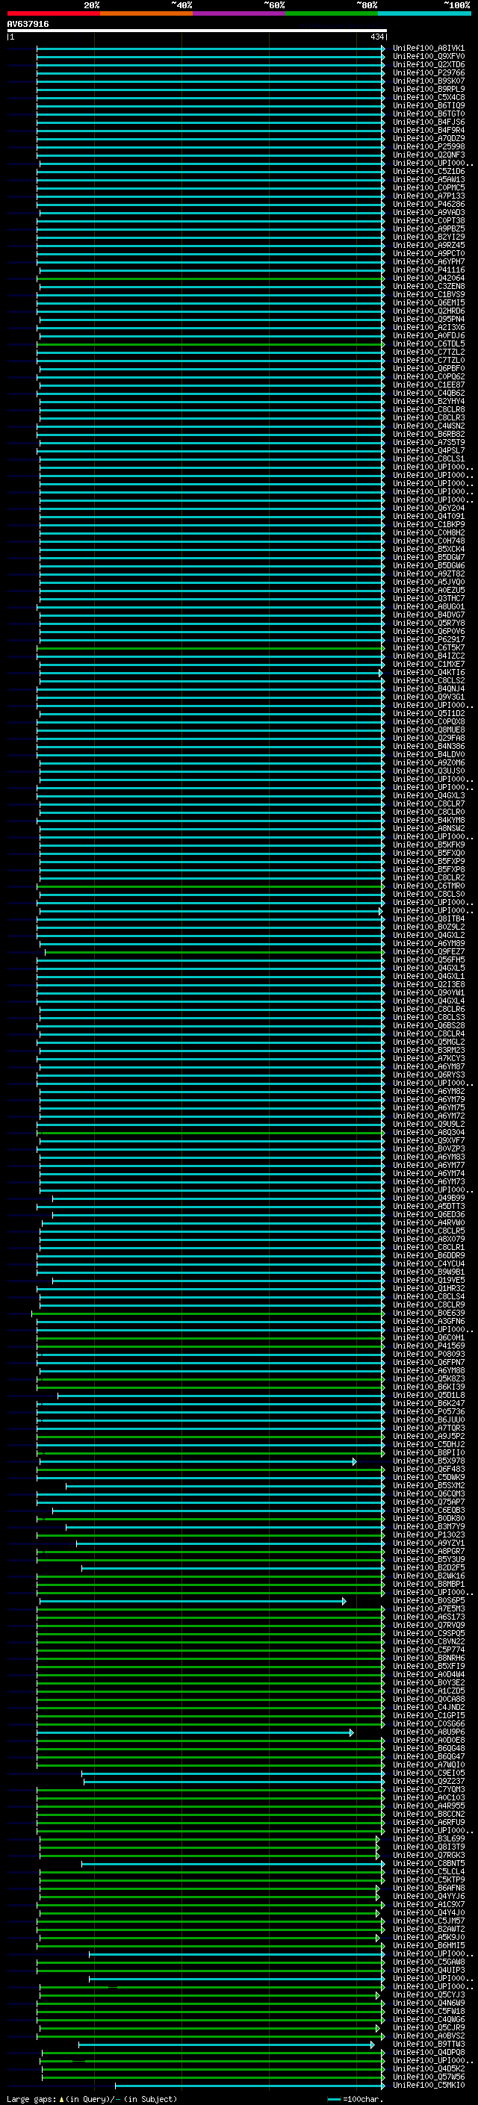Click hit label UniRef100_Q6EMI5

(428, 302)
